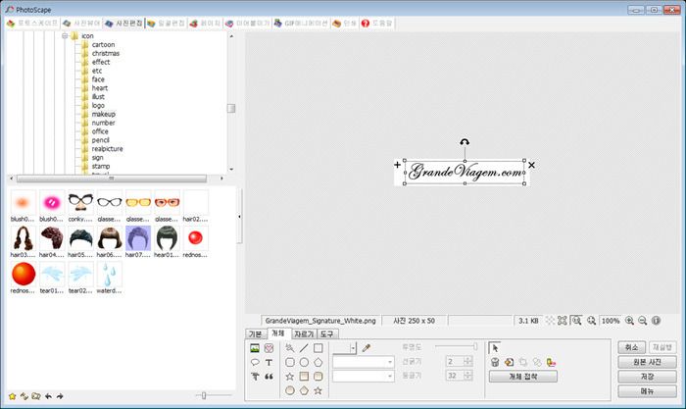This screenshot has width=686, height=409.
Task: Click the magnifier zoom-out status icon
Action: pyautogui.click(x=642, y=321)
